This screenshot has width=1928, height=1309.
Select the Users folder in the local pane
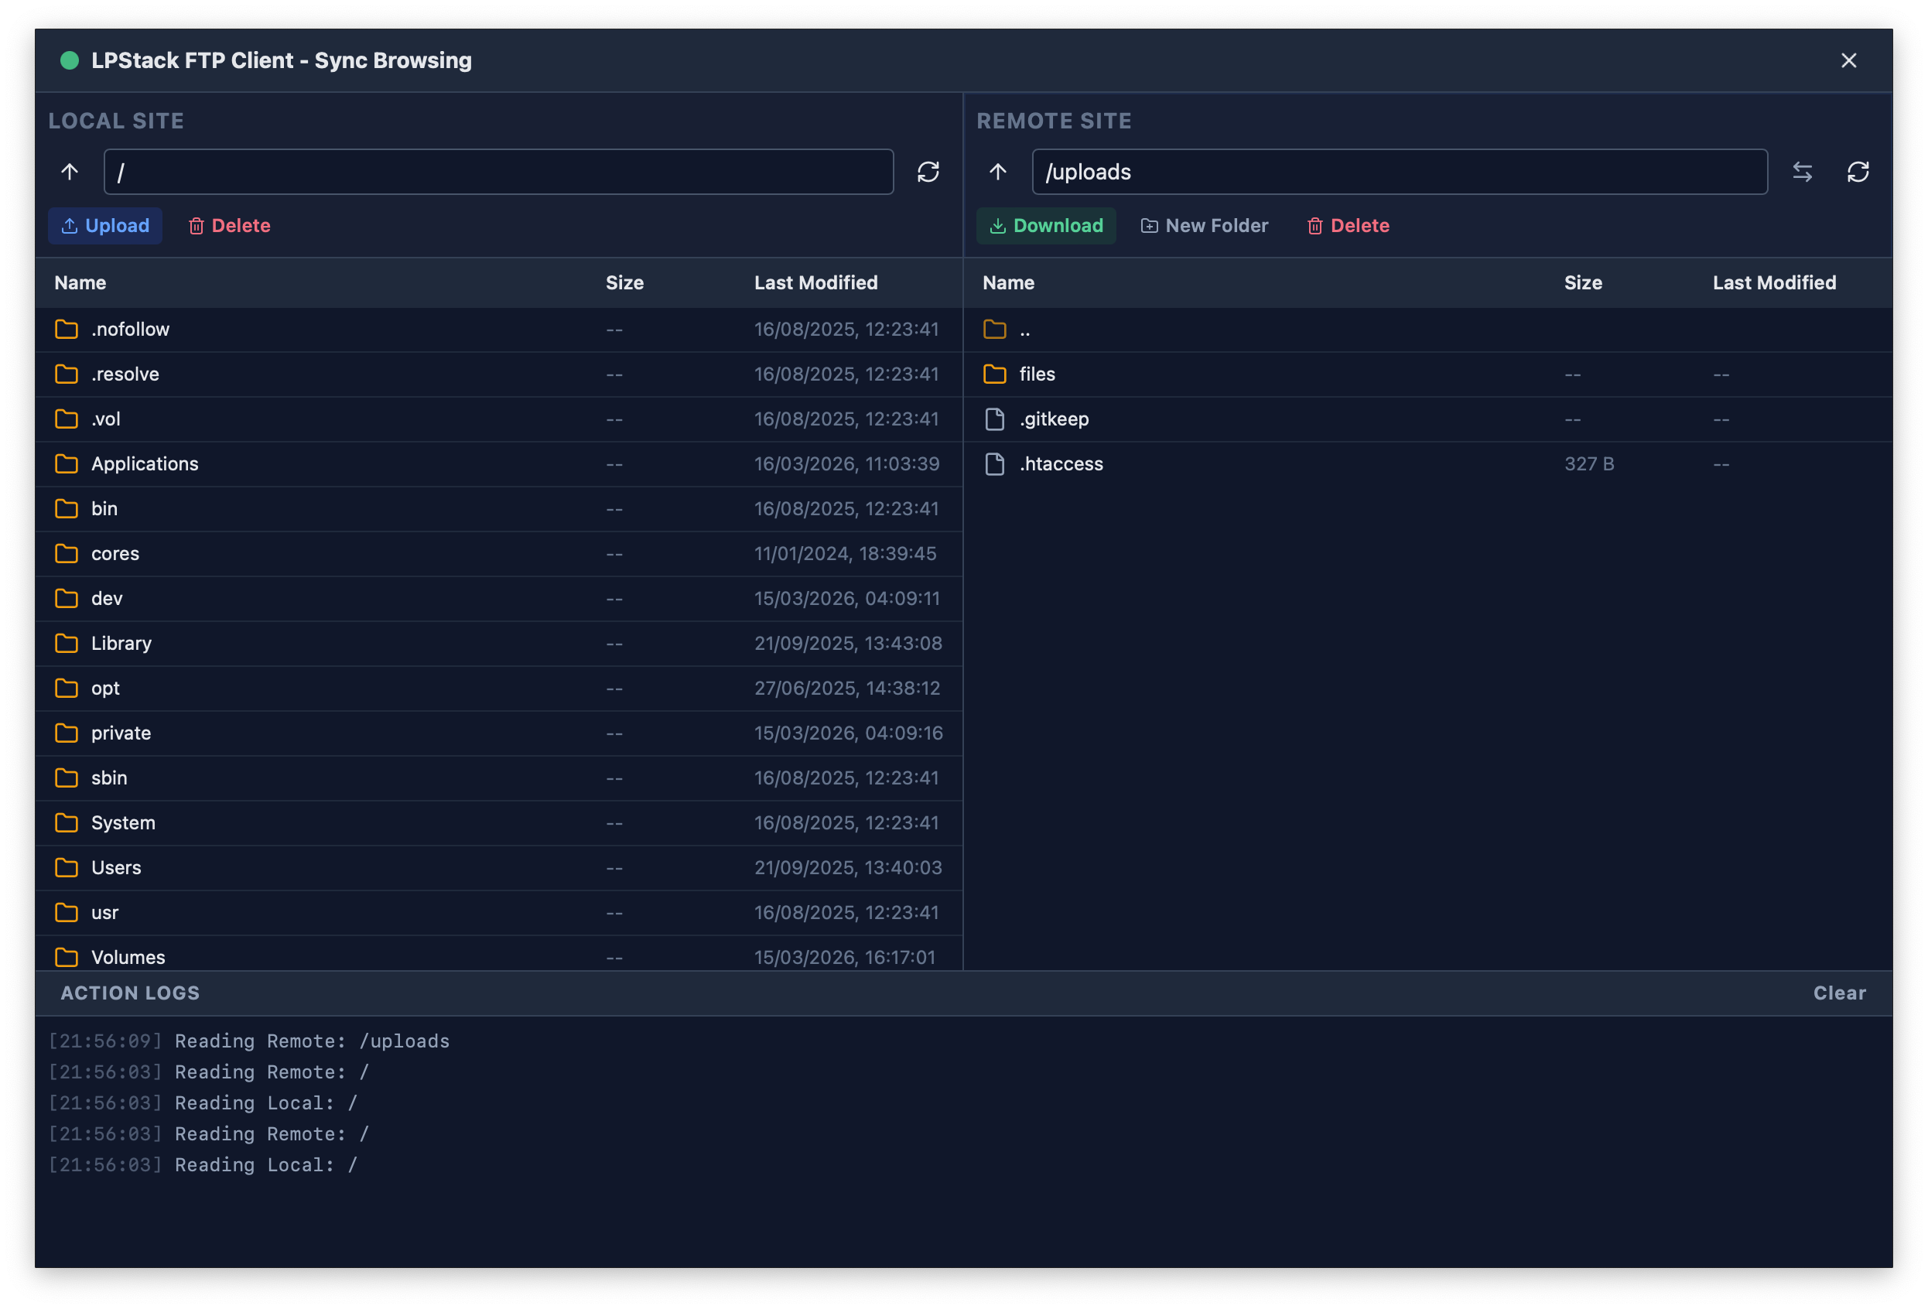[x=116, y=866]
